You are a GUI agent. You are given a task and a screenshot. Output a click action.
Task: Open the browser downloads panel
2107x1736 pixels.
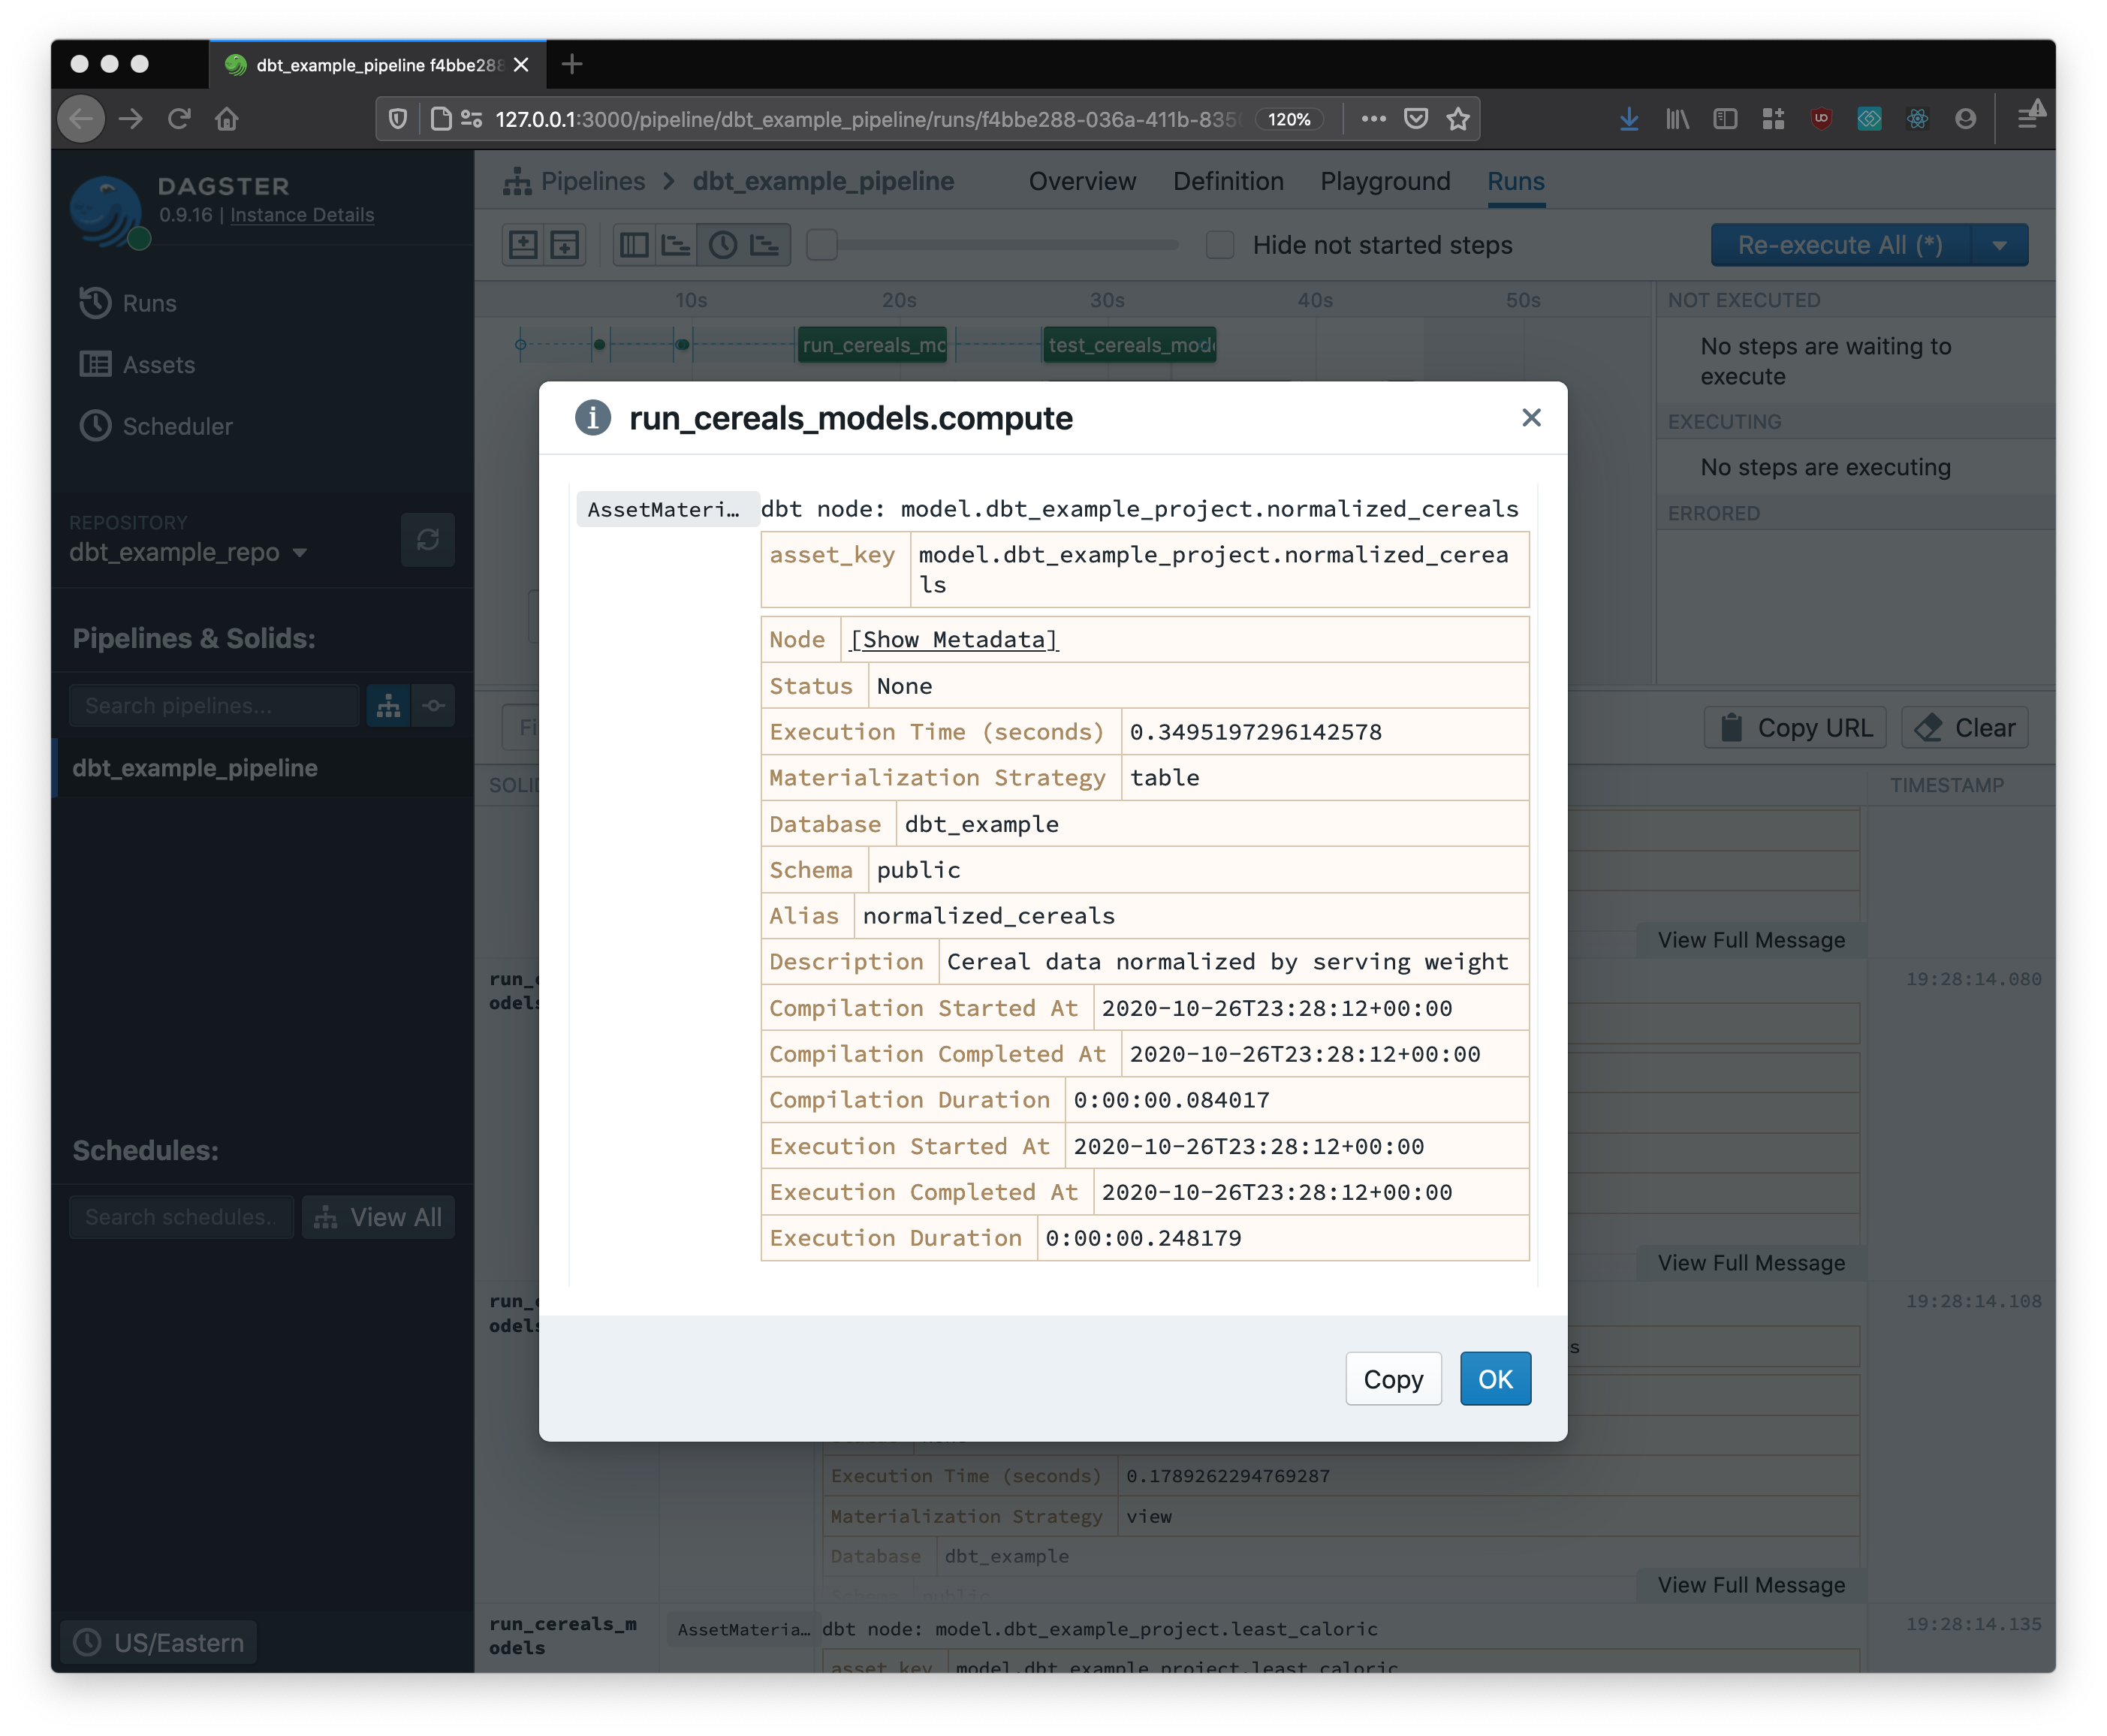[x=1628, y=119]
